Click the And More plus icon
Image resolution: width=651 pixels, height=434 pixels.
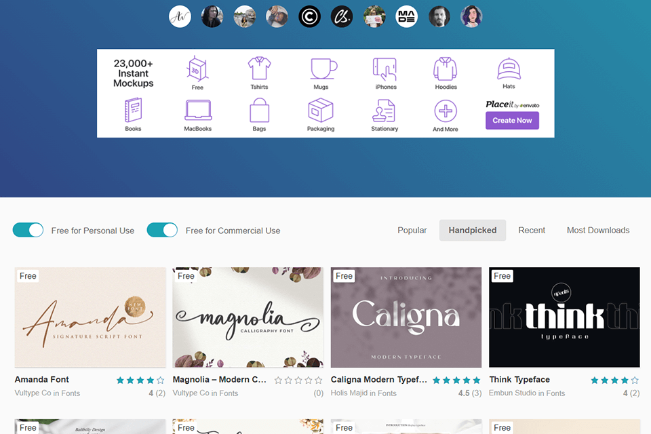446,111
